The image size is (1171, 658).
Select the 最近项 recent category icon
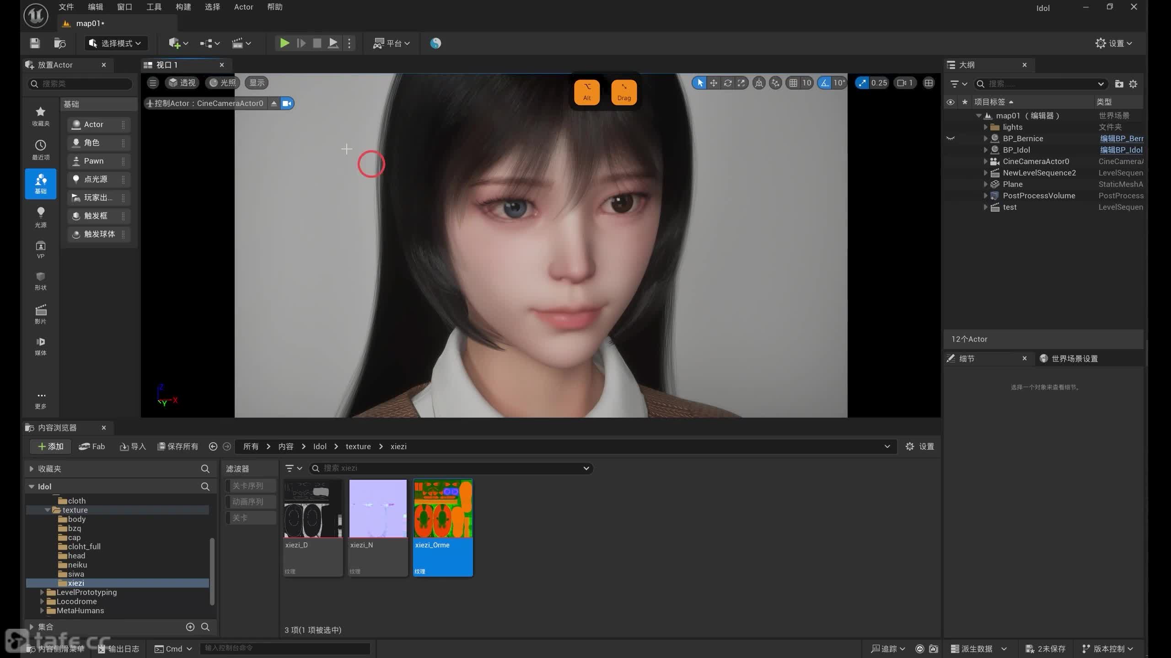coord(41,150)
